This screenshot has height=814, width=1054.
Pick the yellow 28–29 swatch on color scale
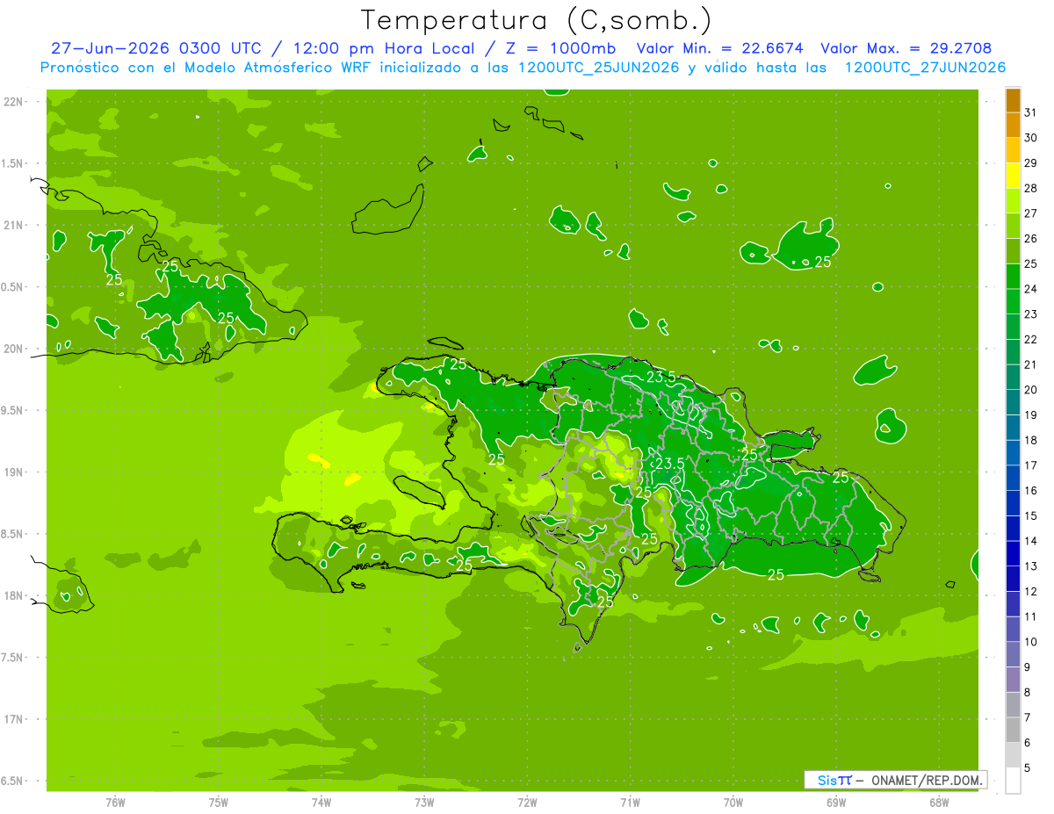pos(1013,176)
